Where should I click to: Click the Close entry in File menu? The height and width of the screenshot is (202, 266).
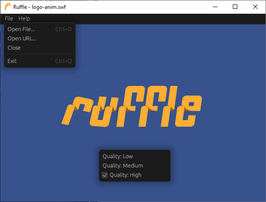pyautogui.click(x=14, y=48)
